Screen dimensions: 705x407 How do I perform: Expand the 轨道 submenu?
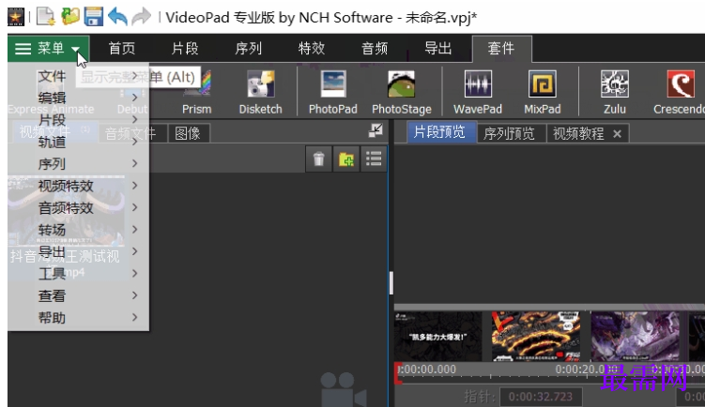coord(78,142)
